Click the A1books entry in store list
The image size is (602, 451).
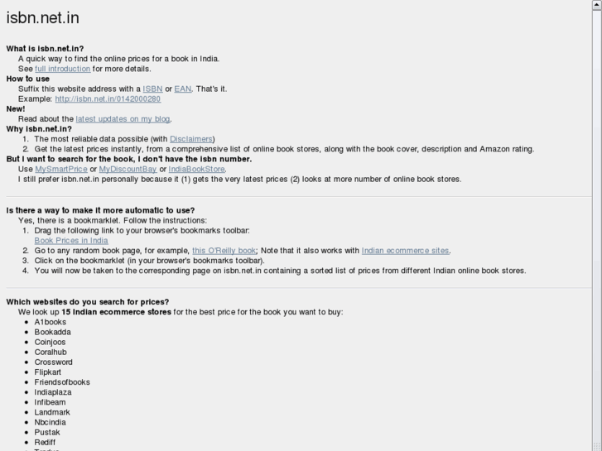(51, 322)
